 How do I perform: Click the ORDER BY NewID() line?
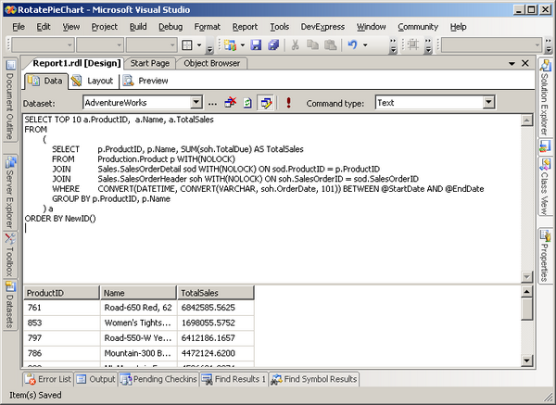pyautogui.click(x=60, y=219)
